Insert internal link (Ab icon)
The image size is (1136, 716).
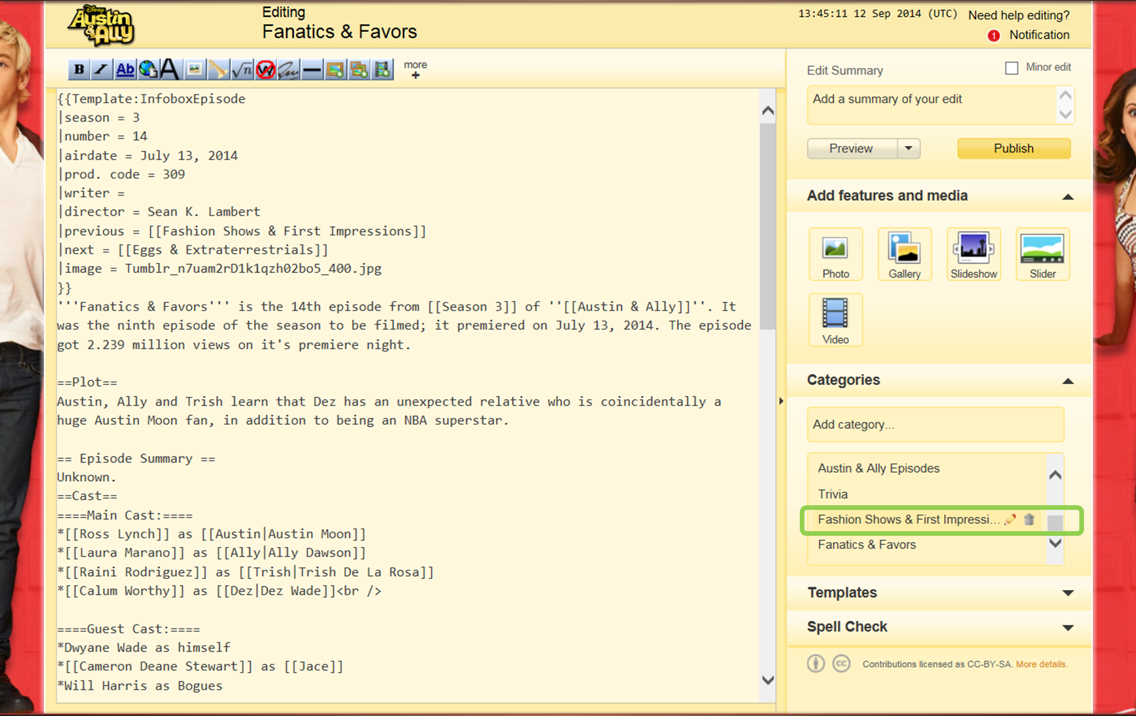click(x=125, y=69)
